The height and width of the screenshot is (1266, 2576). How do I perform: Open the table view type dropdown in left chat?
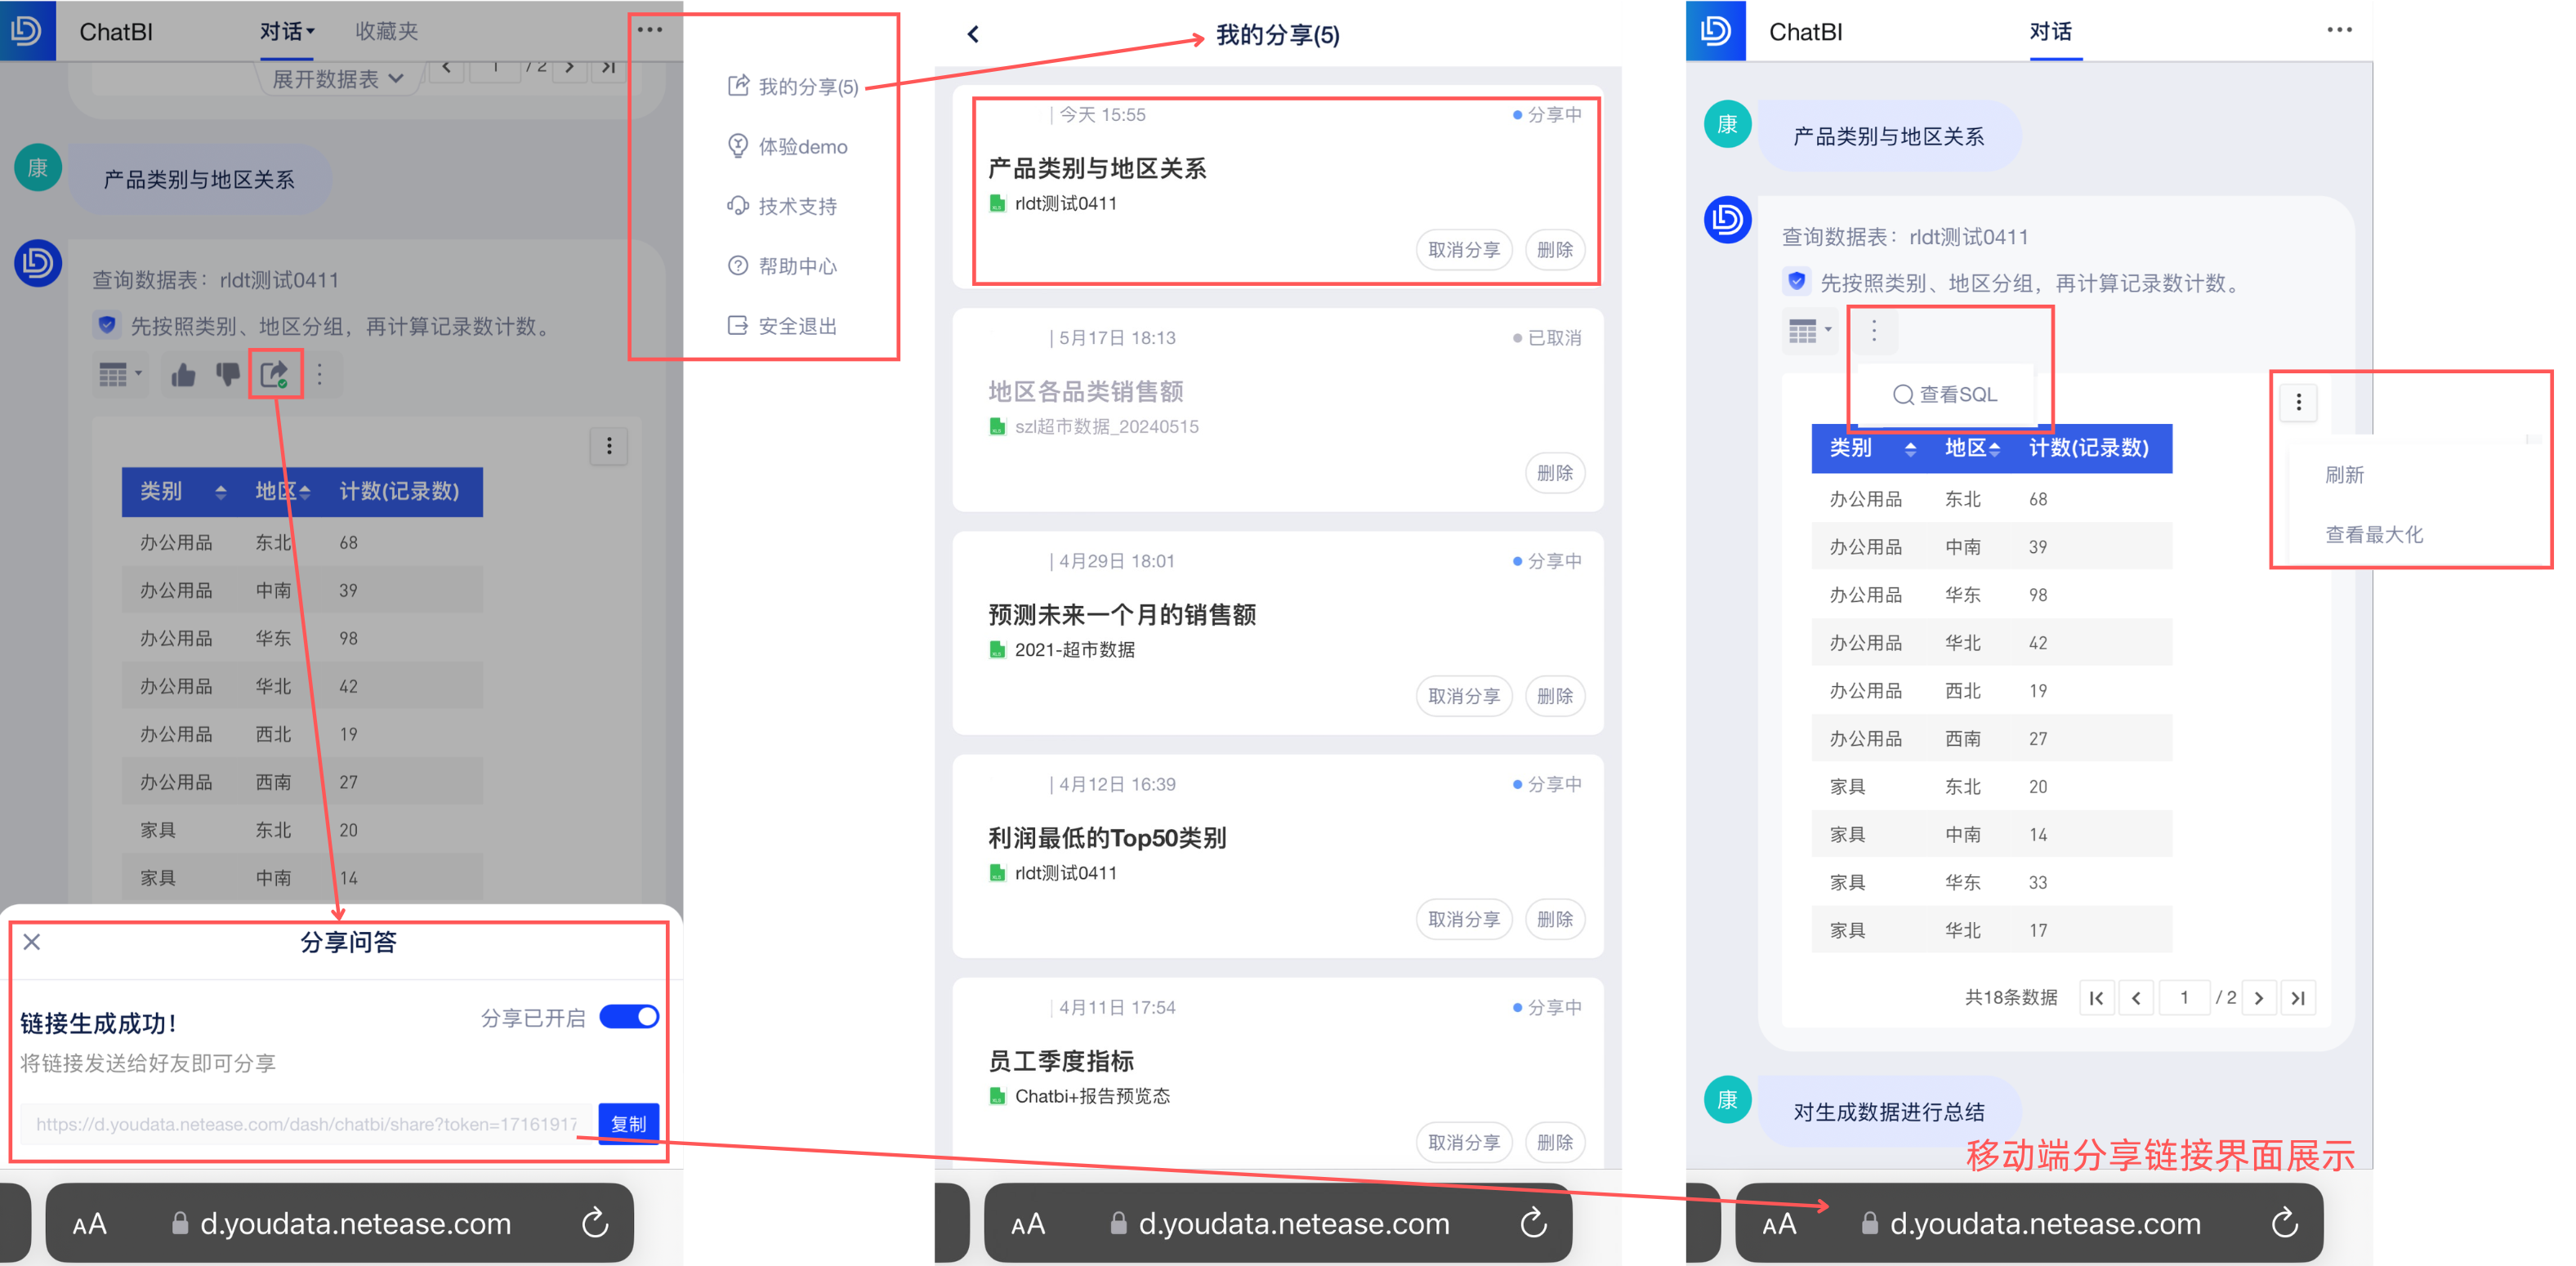pyautogui.click(x=120, y=375)
